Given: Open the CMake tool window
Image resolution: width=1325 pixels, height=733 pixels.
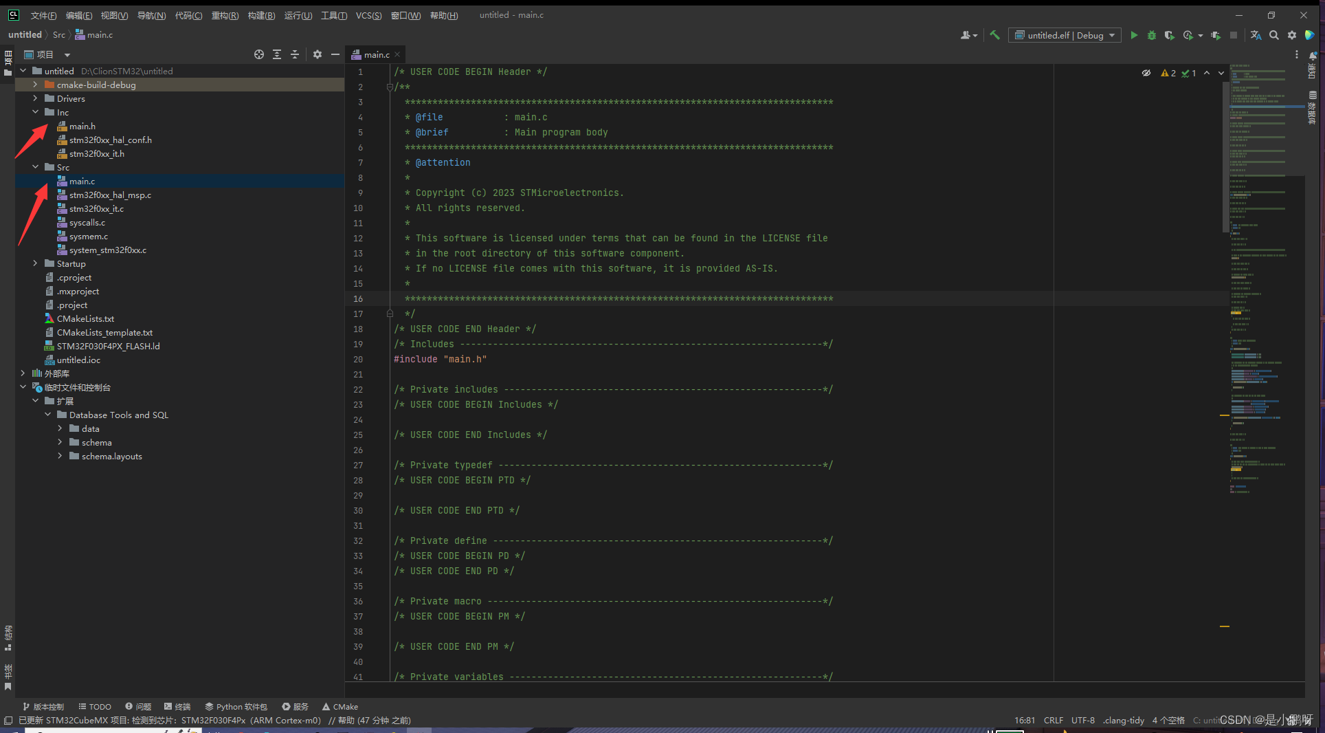Looking at the screenshot, I should pyautogui.click(x=340, y=706).
